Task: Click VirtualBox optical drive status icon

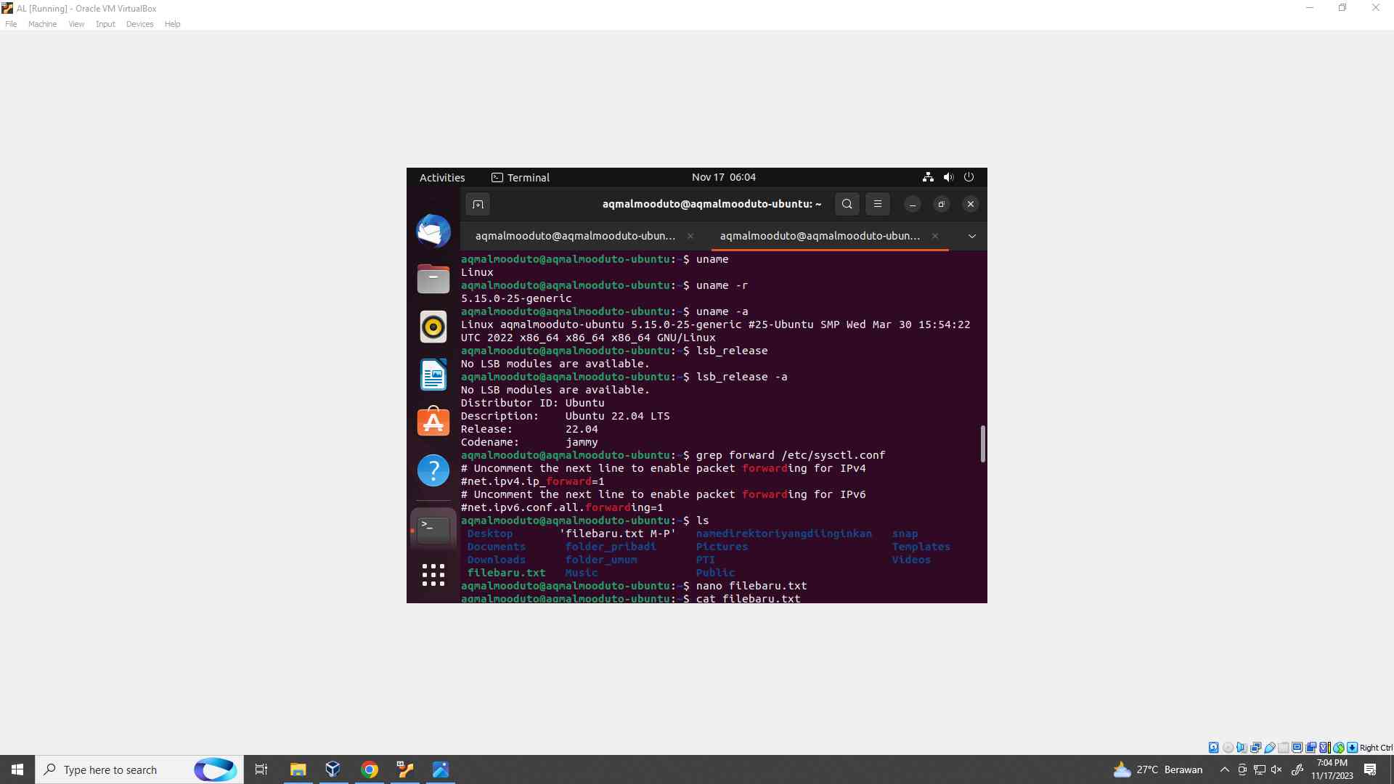Action: (x=1228, y=748)
